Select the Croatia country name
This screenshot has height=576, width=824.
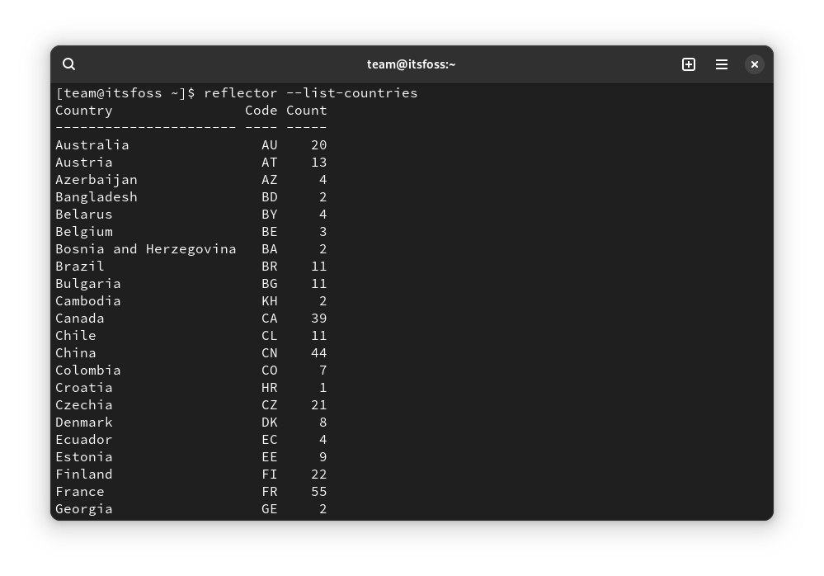pos(84,388)
